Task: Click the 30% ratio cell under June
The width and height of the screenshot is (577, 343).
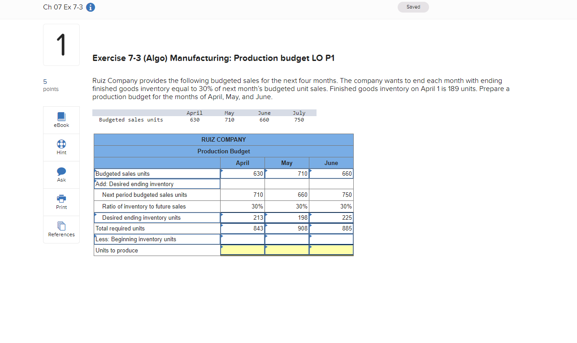Action: 332,206
